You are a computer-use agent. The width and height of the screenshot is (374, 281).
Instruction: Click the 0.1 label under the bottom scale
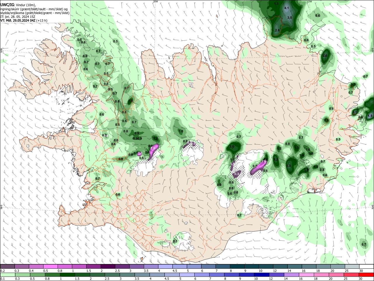click(x=2, y=279)
